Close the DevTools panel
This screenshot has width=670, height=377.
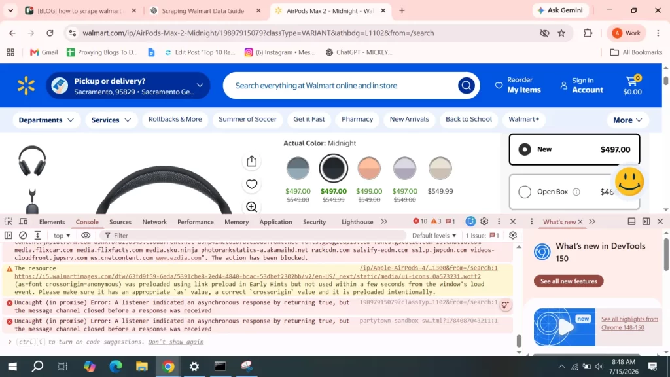coord(513,221)
